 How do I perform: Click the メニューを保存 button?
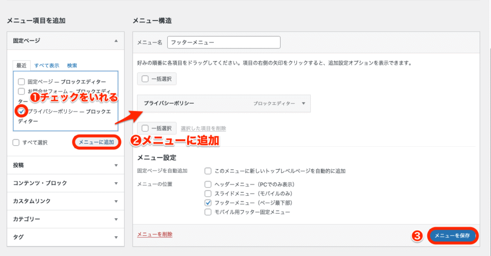tap(452, 236)
